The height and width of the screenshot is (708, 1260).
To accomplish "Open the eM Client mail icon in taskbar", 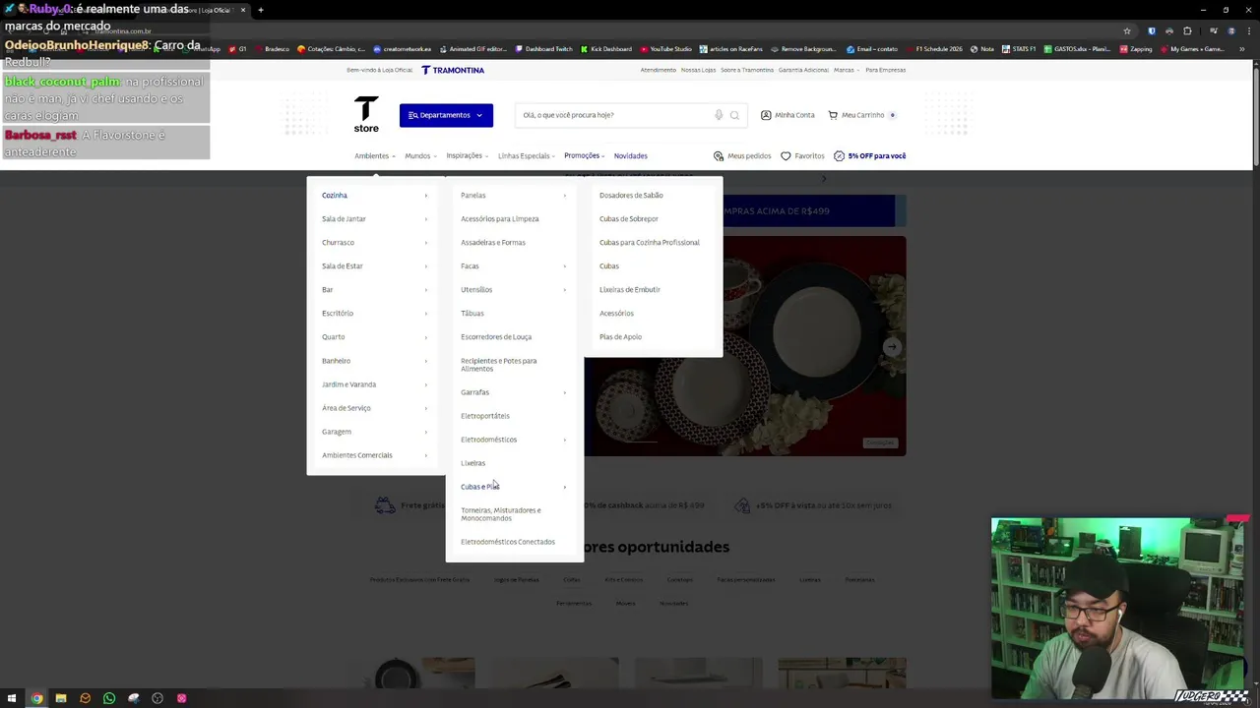I will tap(85, 698).
